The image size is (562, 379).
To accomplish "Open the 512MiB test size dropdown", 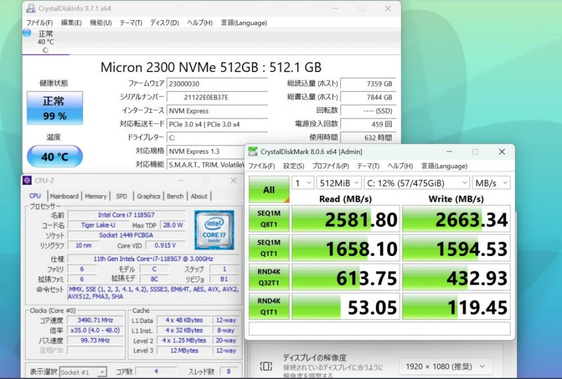I will coord(339,183).
